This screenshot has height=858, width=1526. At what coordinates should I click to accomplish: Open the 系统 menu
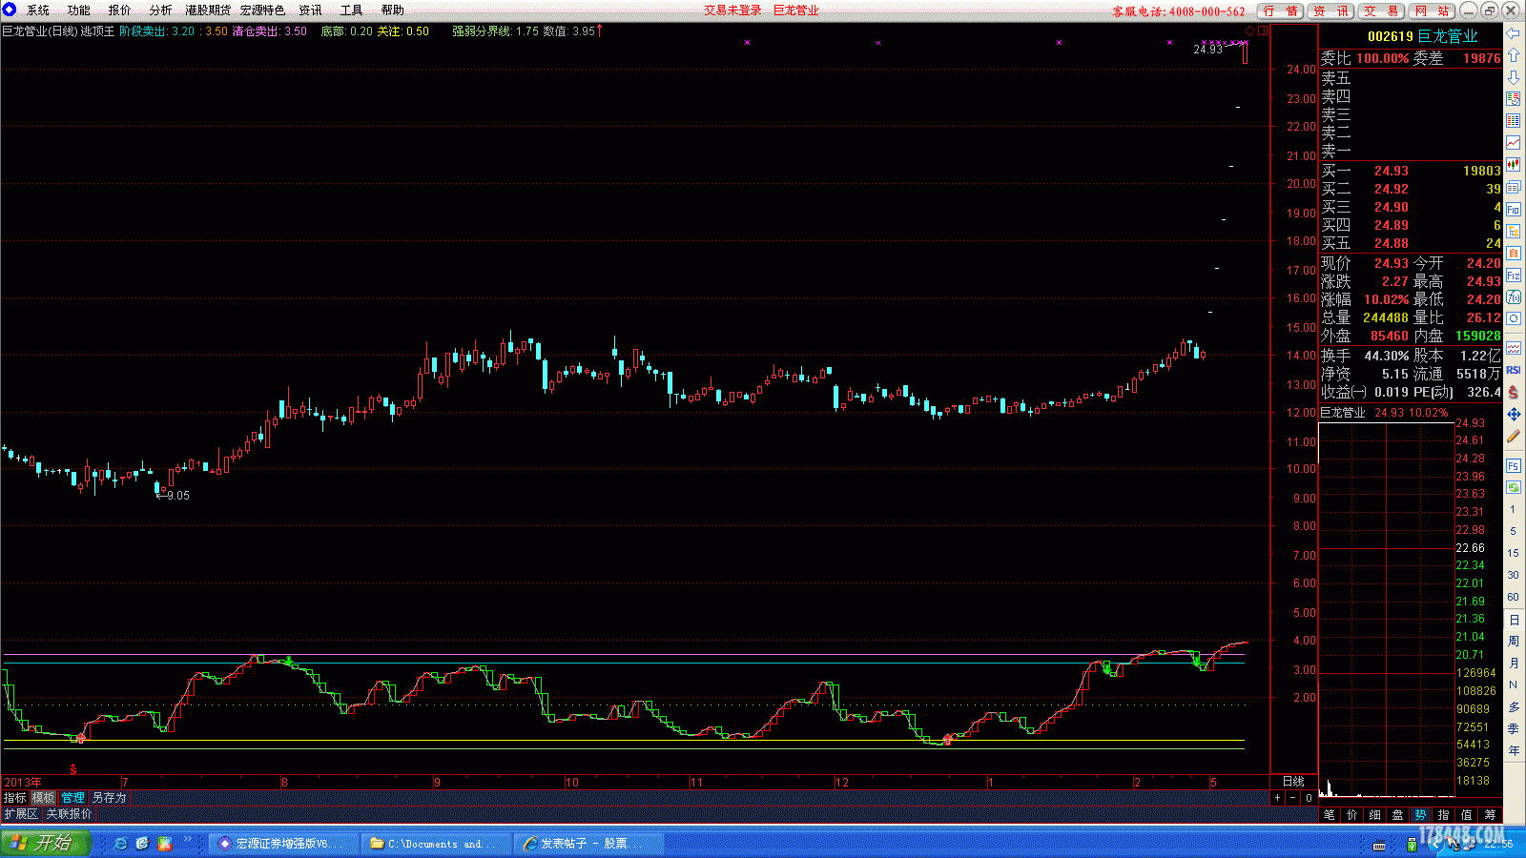click(x=38, y=10)
